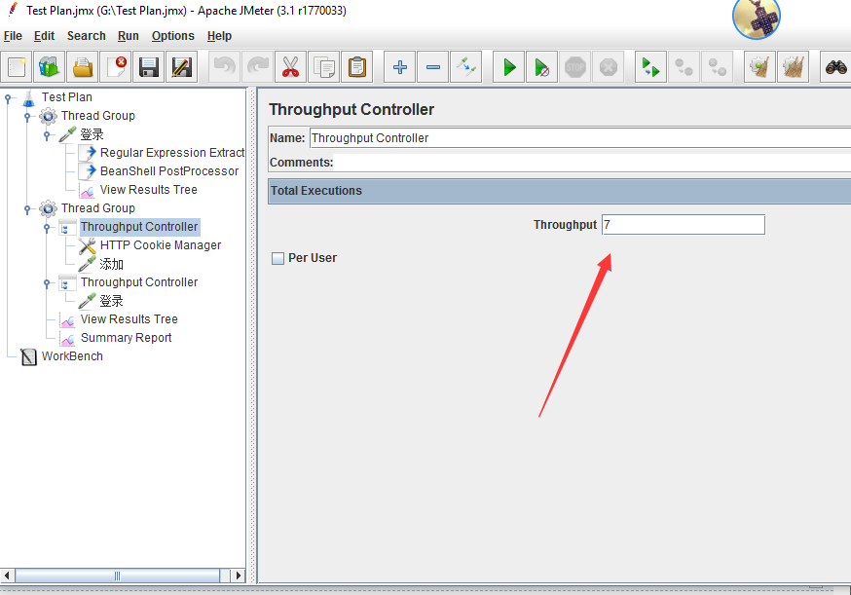Click the Clear All brooms icon
The width and height of the screenshot is (851, 595).
coord(793,67)
